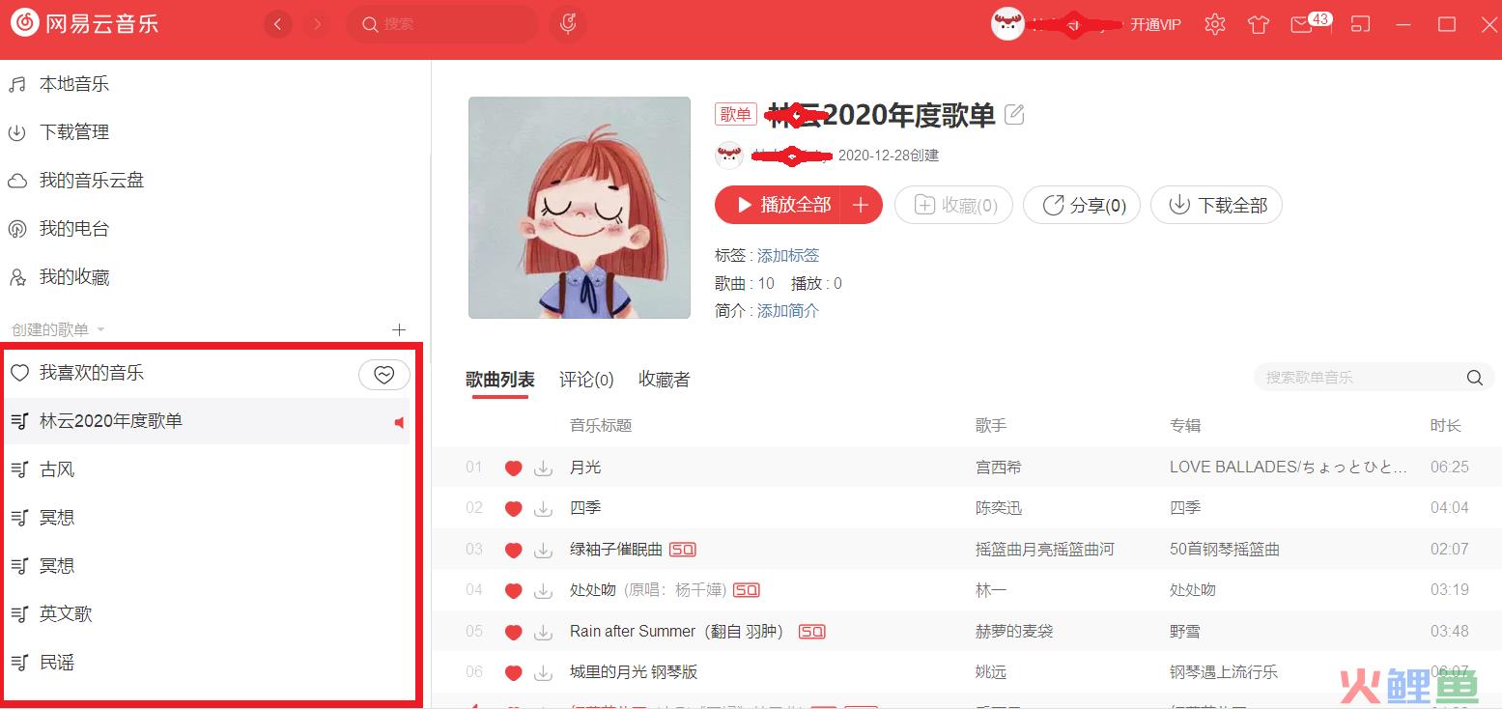Open settings via the gear icon

(1215, 24)
